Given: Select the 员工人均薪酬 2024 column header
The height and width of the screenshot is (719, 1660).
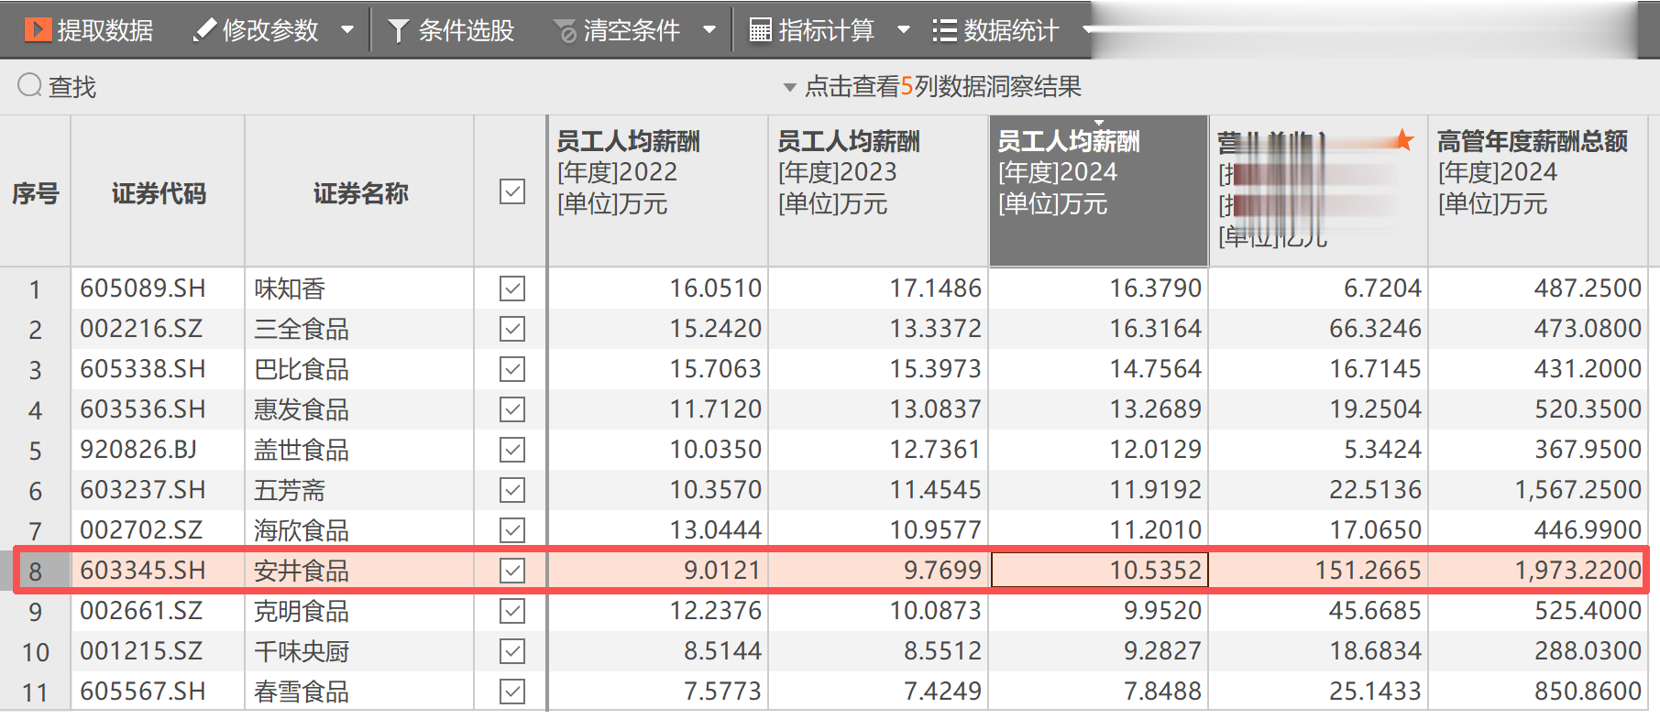Looking at the screenshot, I should click(x=1098, y=191).
